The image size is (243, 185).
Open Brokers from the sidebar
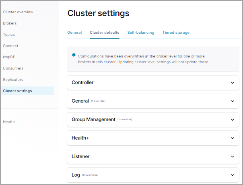pyautogui.click(x=10, y=23)
